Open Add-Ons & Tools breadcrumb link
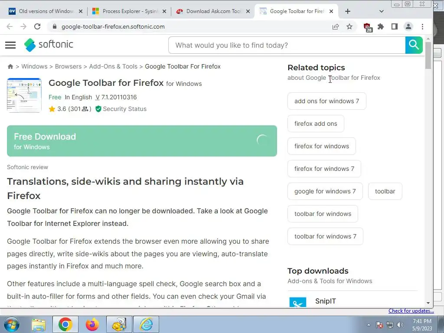The image size is (444, 333). (113, 66)
